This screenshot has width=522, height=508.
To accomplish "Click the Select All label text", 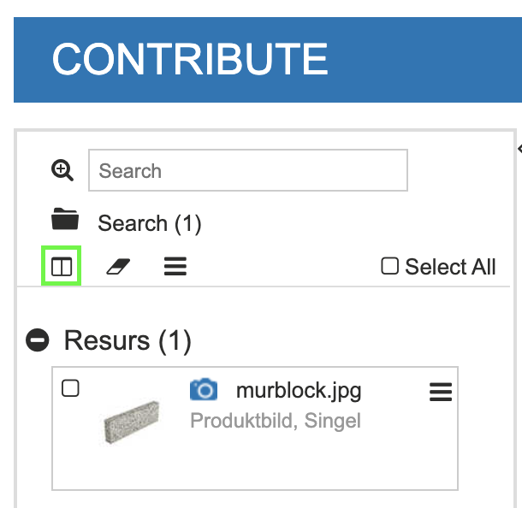I will pyautogui.click(x=450, y=267).
